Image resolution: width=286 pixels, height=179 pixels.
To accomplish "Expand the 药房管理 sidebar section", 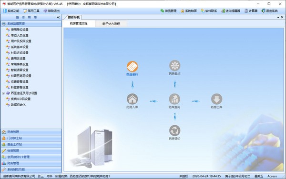I will click(x=31, y=132).
